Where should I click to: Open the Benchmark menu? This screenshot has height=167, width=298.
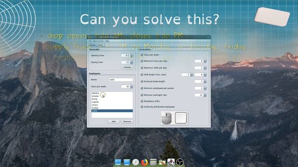coord(98,41)
